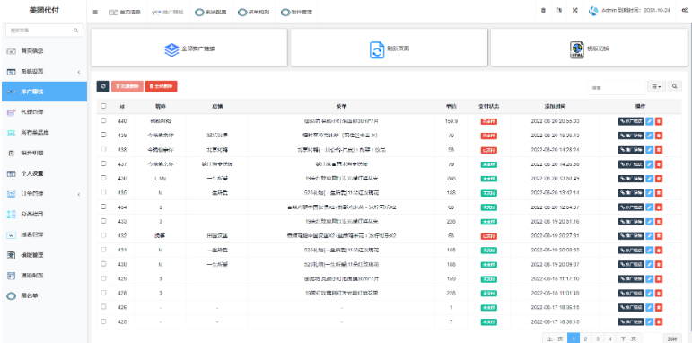This screenshot has height=343, width=692.
Task: Open the column grid dropdown near table search
Action: pyautogui.click(x=656, y=87)
